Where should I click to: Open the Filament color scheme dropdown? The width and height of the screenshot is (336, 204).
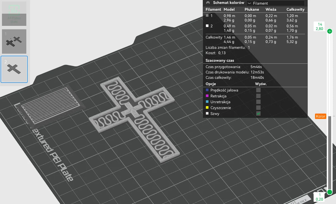click(x=276, y=3)
